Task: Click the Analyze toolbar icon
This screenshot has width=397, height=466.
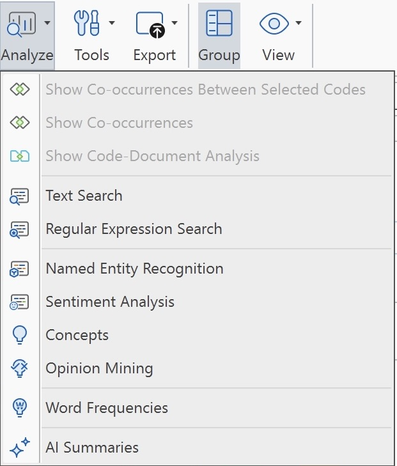Action: point(21,24)
